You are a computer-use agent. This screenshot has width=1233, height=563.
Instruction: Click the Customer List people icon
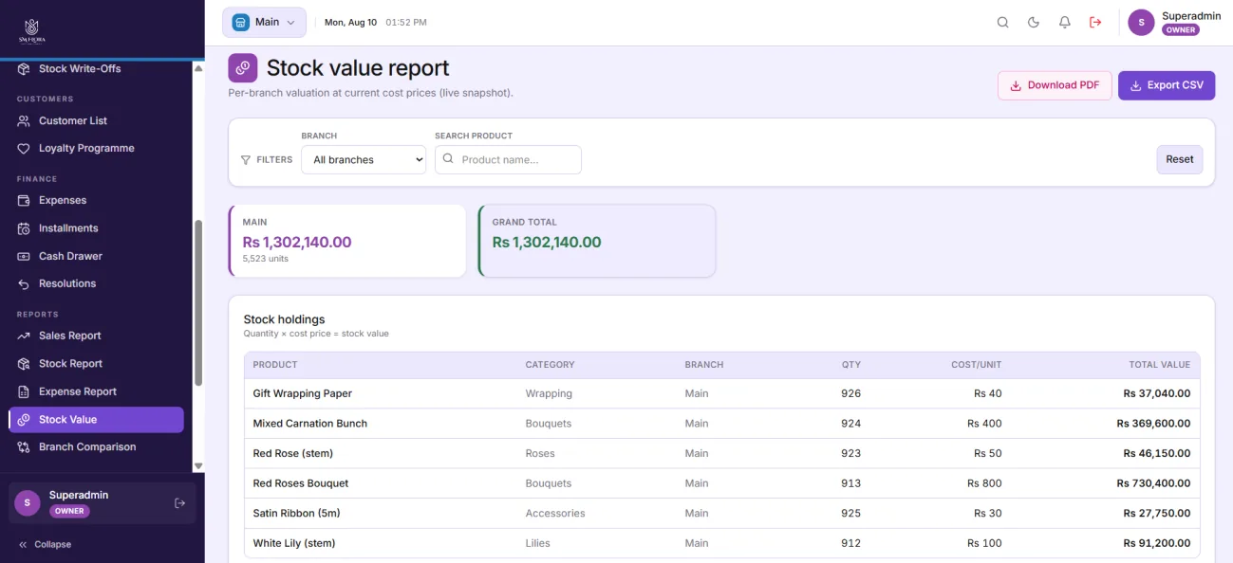24,121
